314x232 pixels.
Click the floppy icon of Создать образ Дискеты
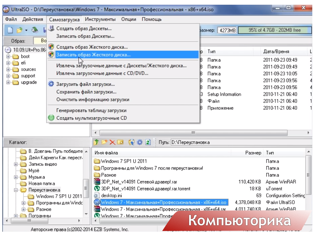tap(51, 28)
